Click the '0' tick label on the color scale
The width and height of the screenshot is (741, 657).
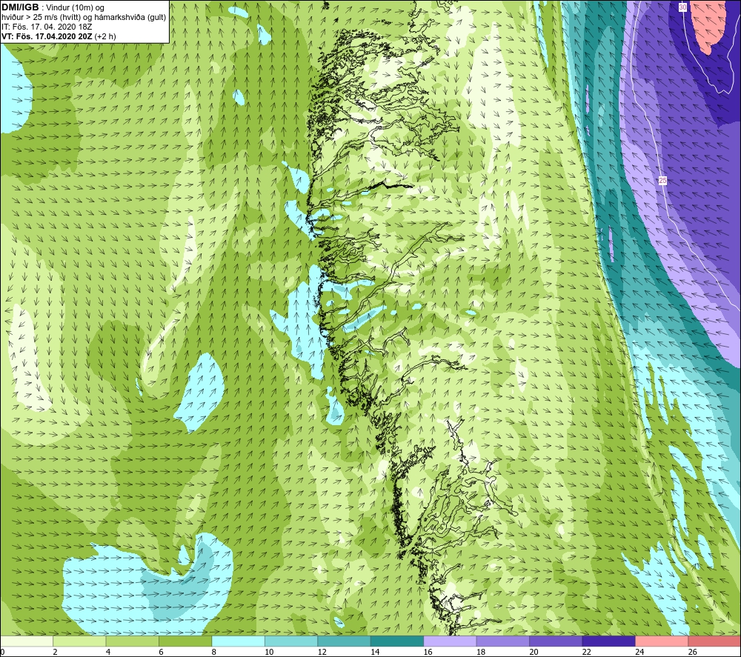coord(2,652)
